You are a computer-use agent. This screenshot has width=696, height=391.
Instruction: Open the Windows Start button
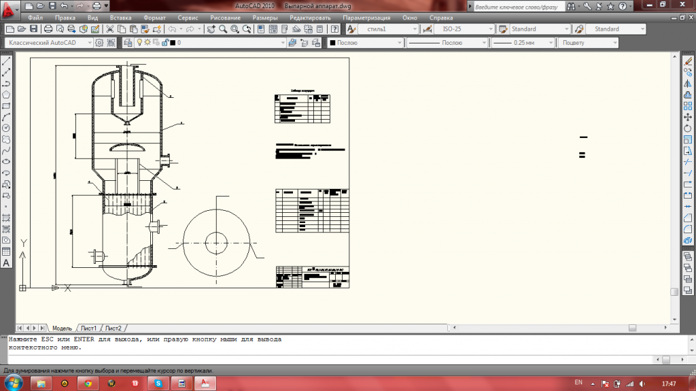(x=12, y=383)
